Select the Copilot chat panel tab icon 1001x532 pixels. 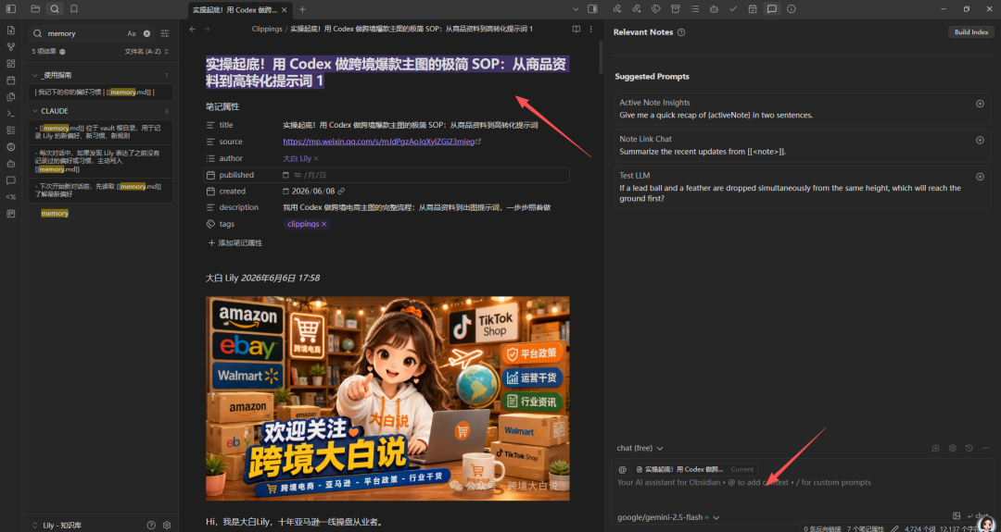772,9
